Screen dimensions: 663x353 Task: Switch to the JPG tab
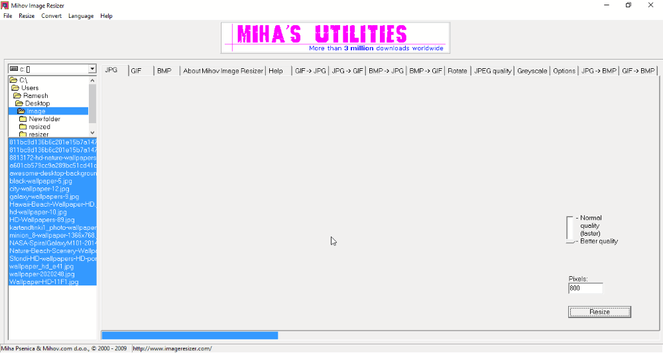coord(115,70)
